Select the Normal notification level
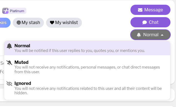The height and width of the screenshot is (107, 176). 87,48
